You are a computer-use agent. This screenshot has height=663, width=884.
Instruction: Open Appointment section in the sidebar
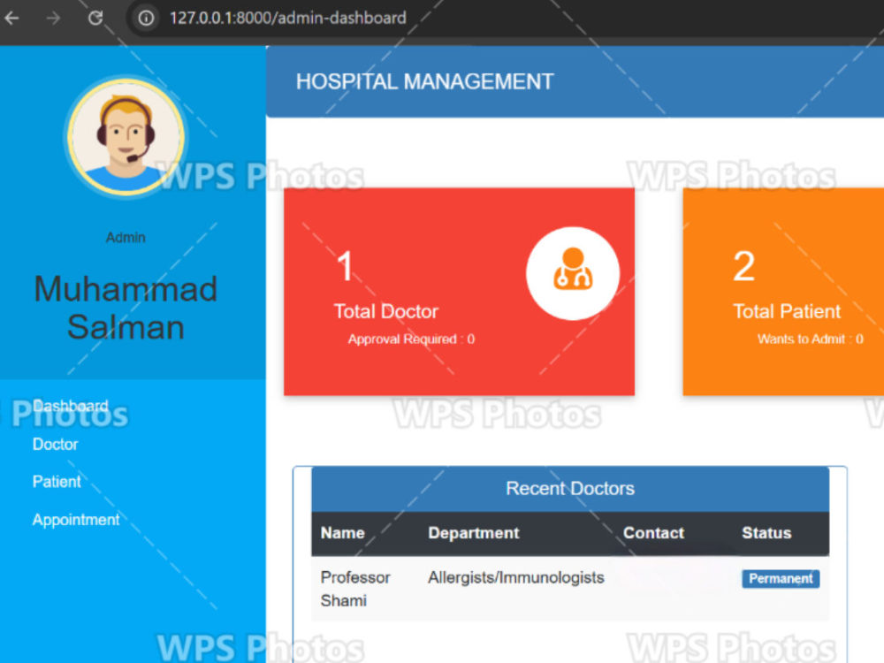[76, 520]
